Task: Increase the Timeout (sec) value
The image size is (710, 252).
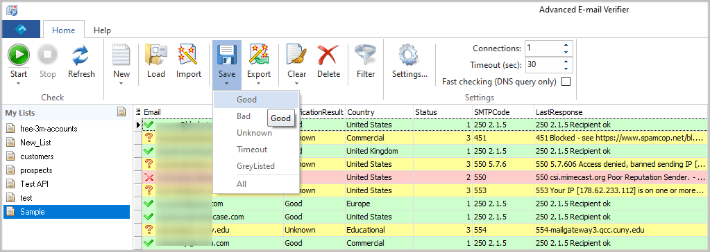Action: point(566,61)
